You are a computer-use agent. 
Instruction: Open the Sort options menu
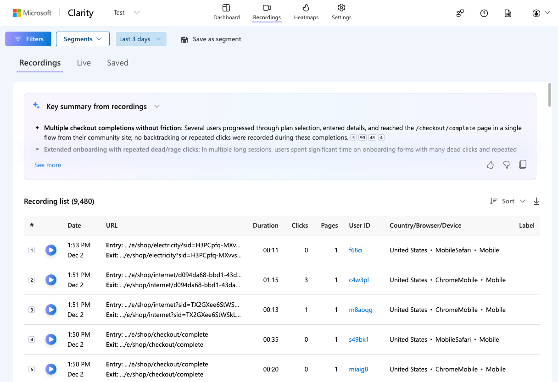pos(508,201)
